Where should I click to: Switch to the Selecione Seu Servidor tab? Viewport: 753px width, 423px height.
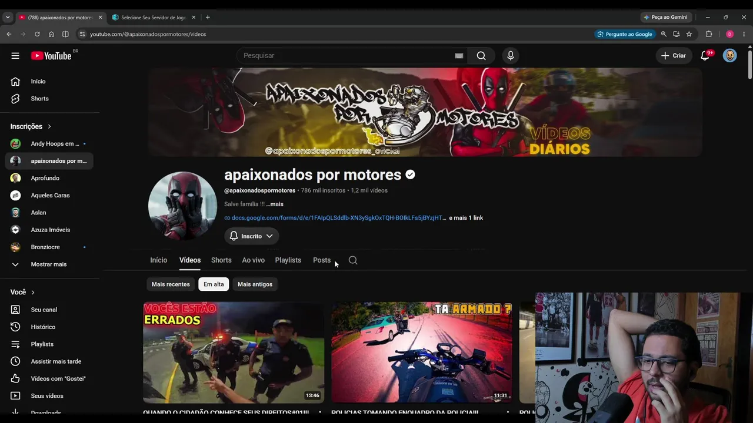click(x=153, y=18)
